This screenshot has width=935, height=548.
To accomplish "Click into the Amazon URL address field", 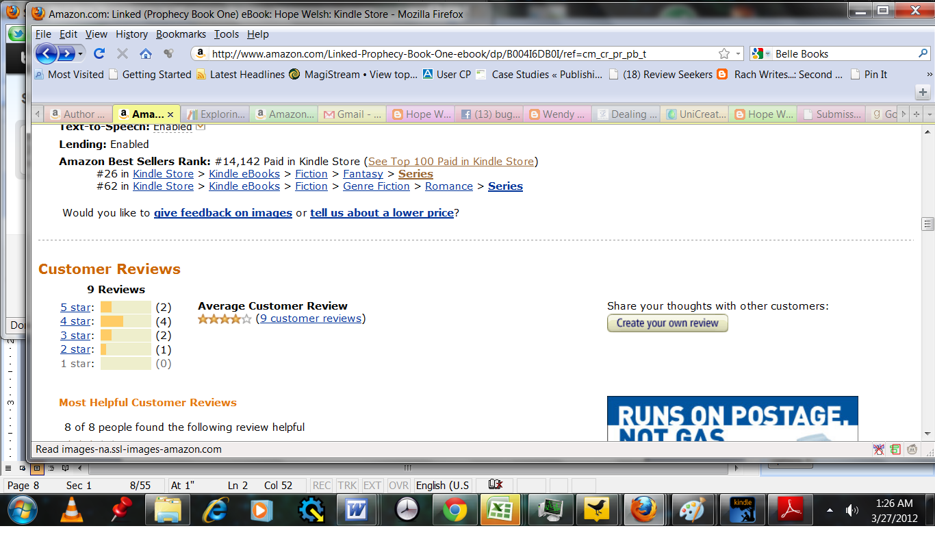I will [x=462, y=53].
